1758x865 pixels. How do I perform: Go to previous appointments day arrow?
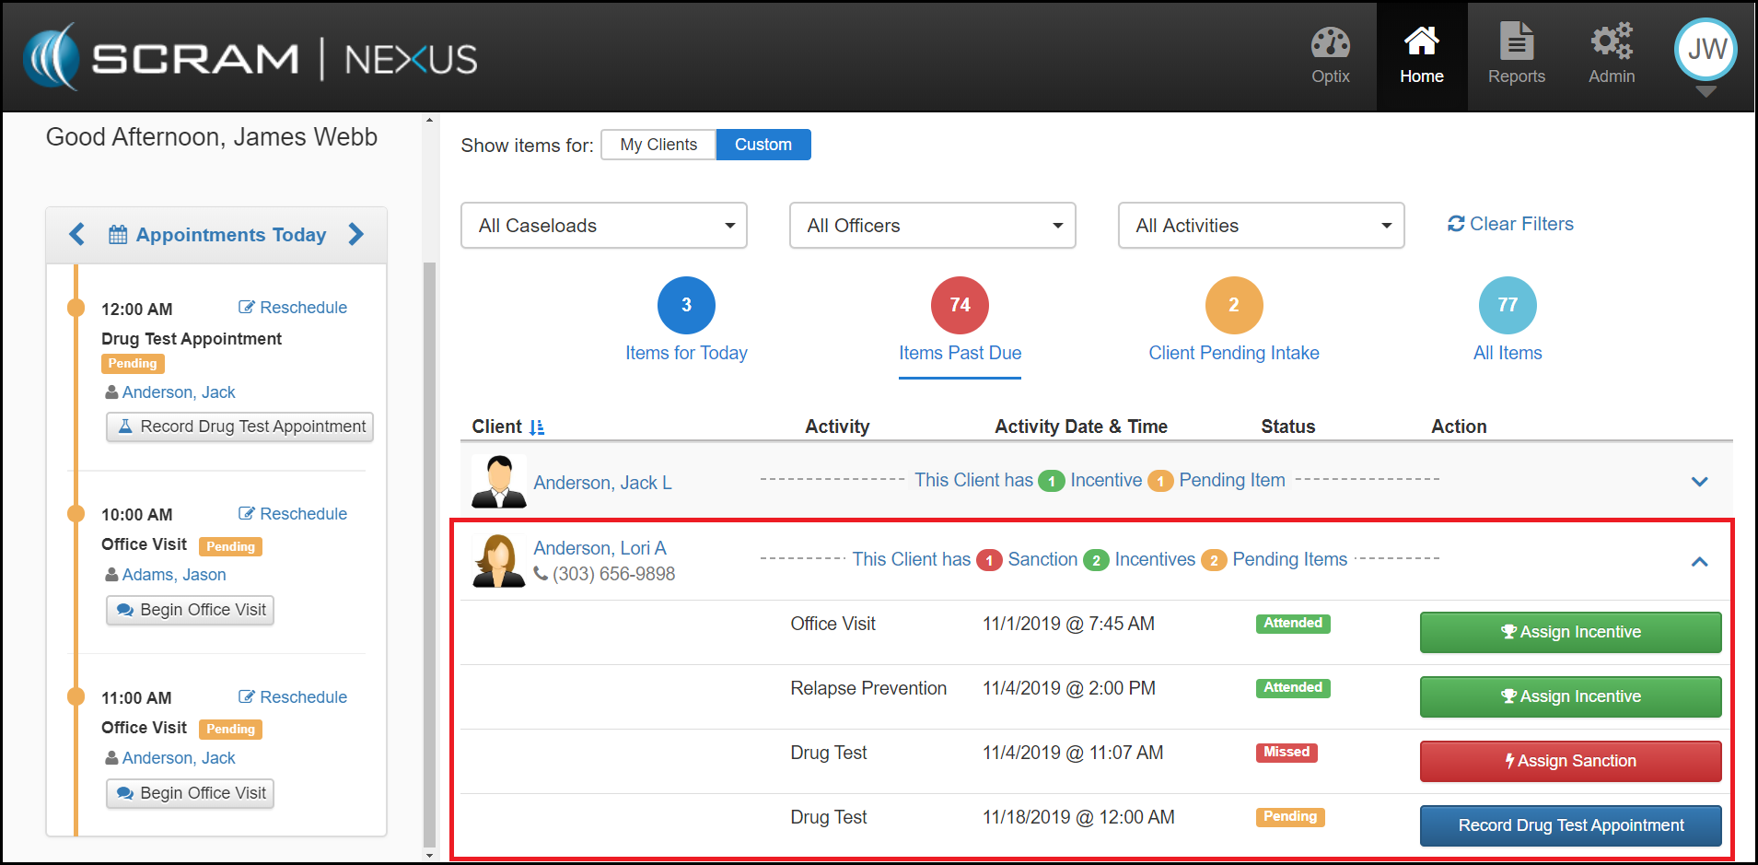[77, 235]
